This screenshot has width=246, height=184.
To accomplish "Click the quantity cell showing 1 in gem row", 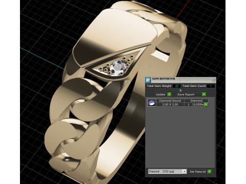I will pyautogui.click(x=189, y=104).
